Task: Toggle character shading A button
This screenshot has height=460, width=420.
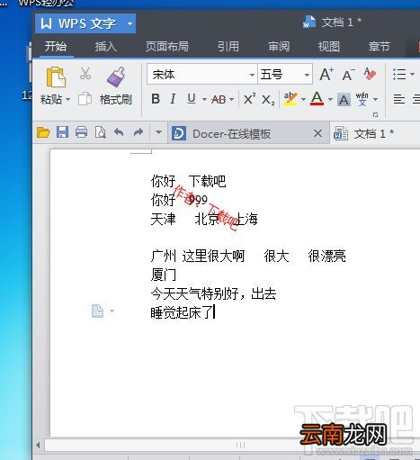Action: coord(344,99)
